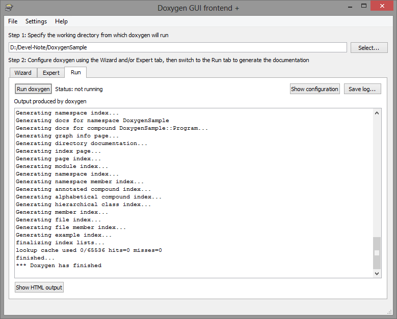This screenshot has height=319, width=397.
Task: Click the scroll down arrow in output log
Action: [377, 274]
